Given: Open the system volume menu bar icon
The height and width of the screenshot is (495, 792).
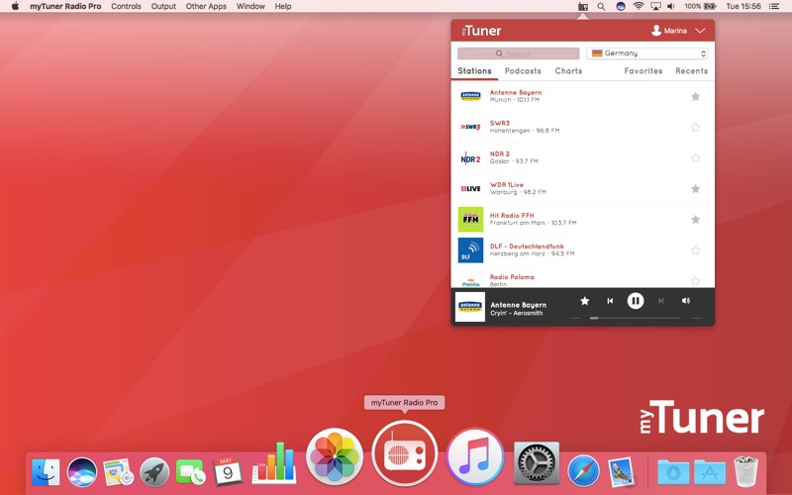Looking at the screenshot, I should click(x=671, y=7).
